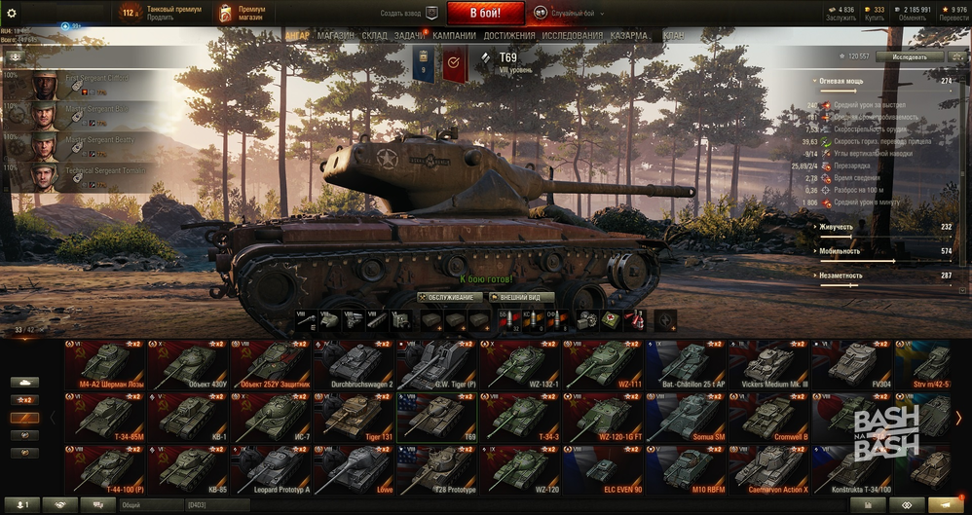Click the first aid kit consumable icon
The width and height of the screenshot is (972, 515).
[x=610, y=320]
